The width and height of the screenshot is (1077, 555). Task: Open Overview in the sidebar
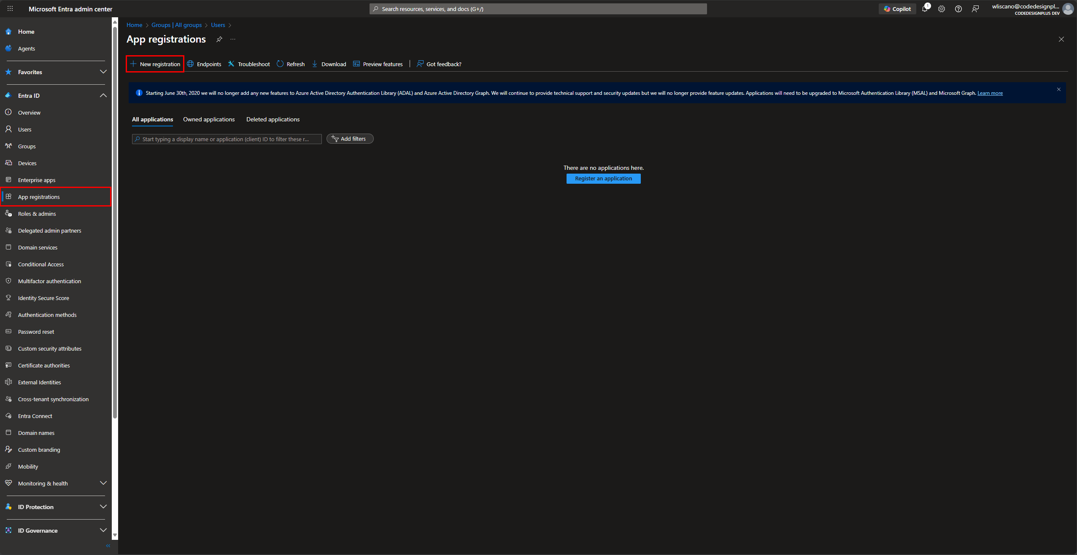[x=56, y=113]
